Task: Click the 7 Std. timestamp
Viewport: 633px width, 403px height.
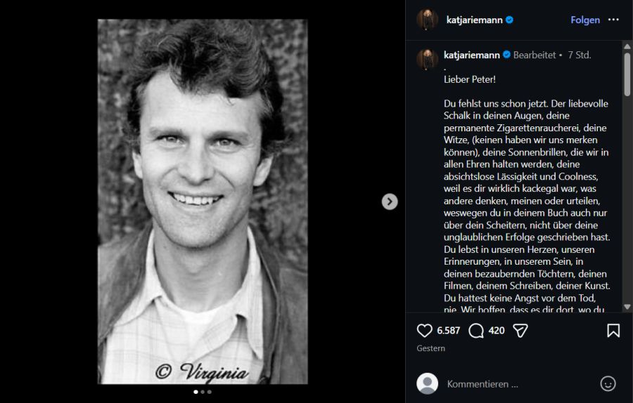Action: 579,55
